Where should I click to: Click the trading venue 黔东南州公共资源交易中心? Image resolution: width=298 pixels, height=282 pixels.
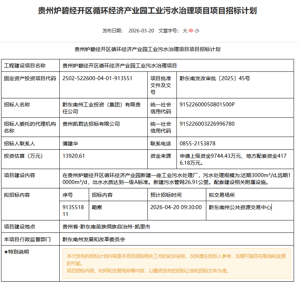click(x=240, y=207)
